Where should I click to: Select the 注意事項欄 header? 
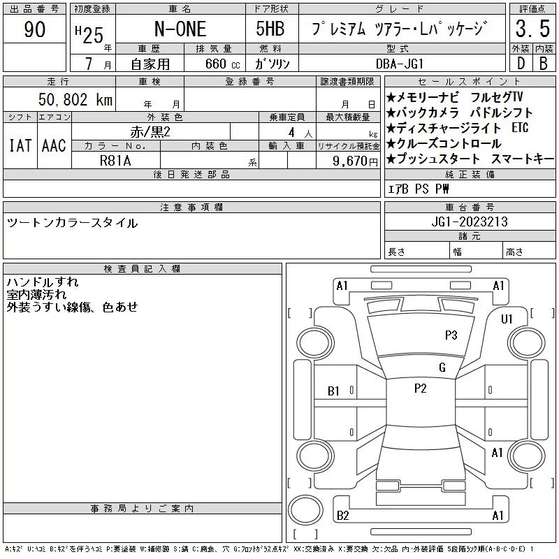(x=191, y=207)
